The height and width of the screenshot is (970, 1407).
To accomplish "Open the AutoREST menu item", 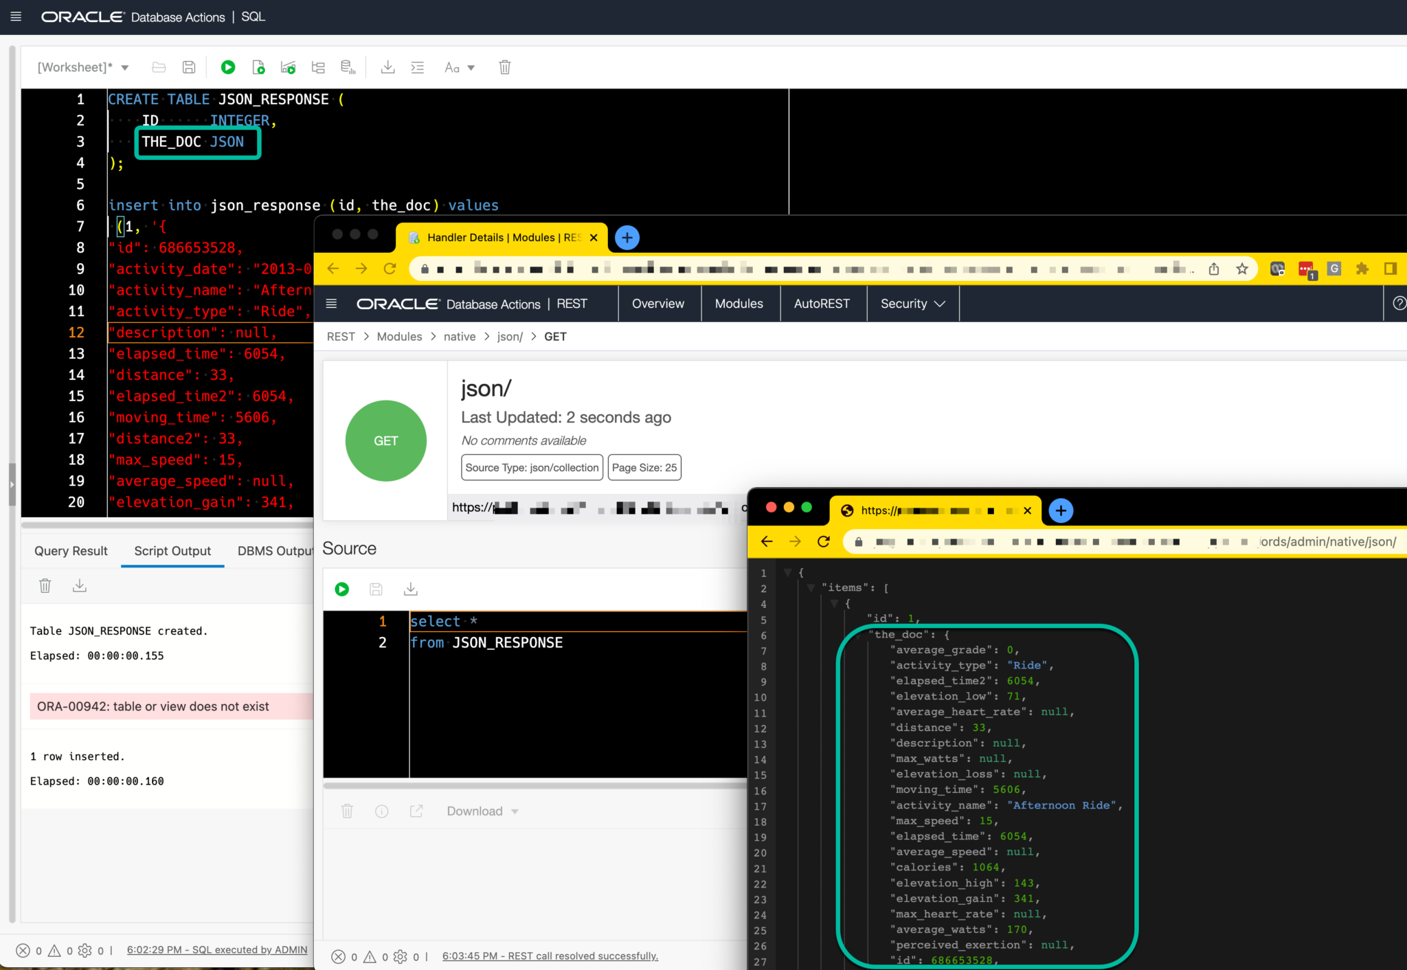I will (x=822, y=304).
